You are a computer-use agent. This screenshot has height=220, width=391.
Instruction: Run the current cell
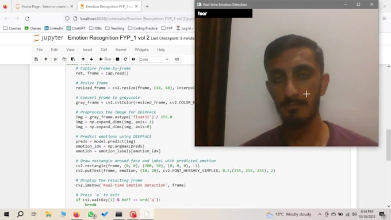pyautogui.click(x=105, y=59)
